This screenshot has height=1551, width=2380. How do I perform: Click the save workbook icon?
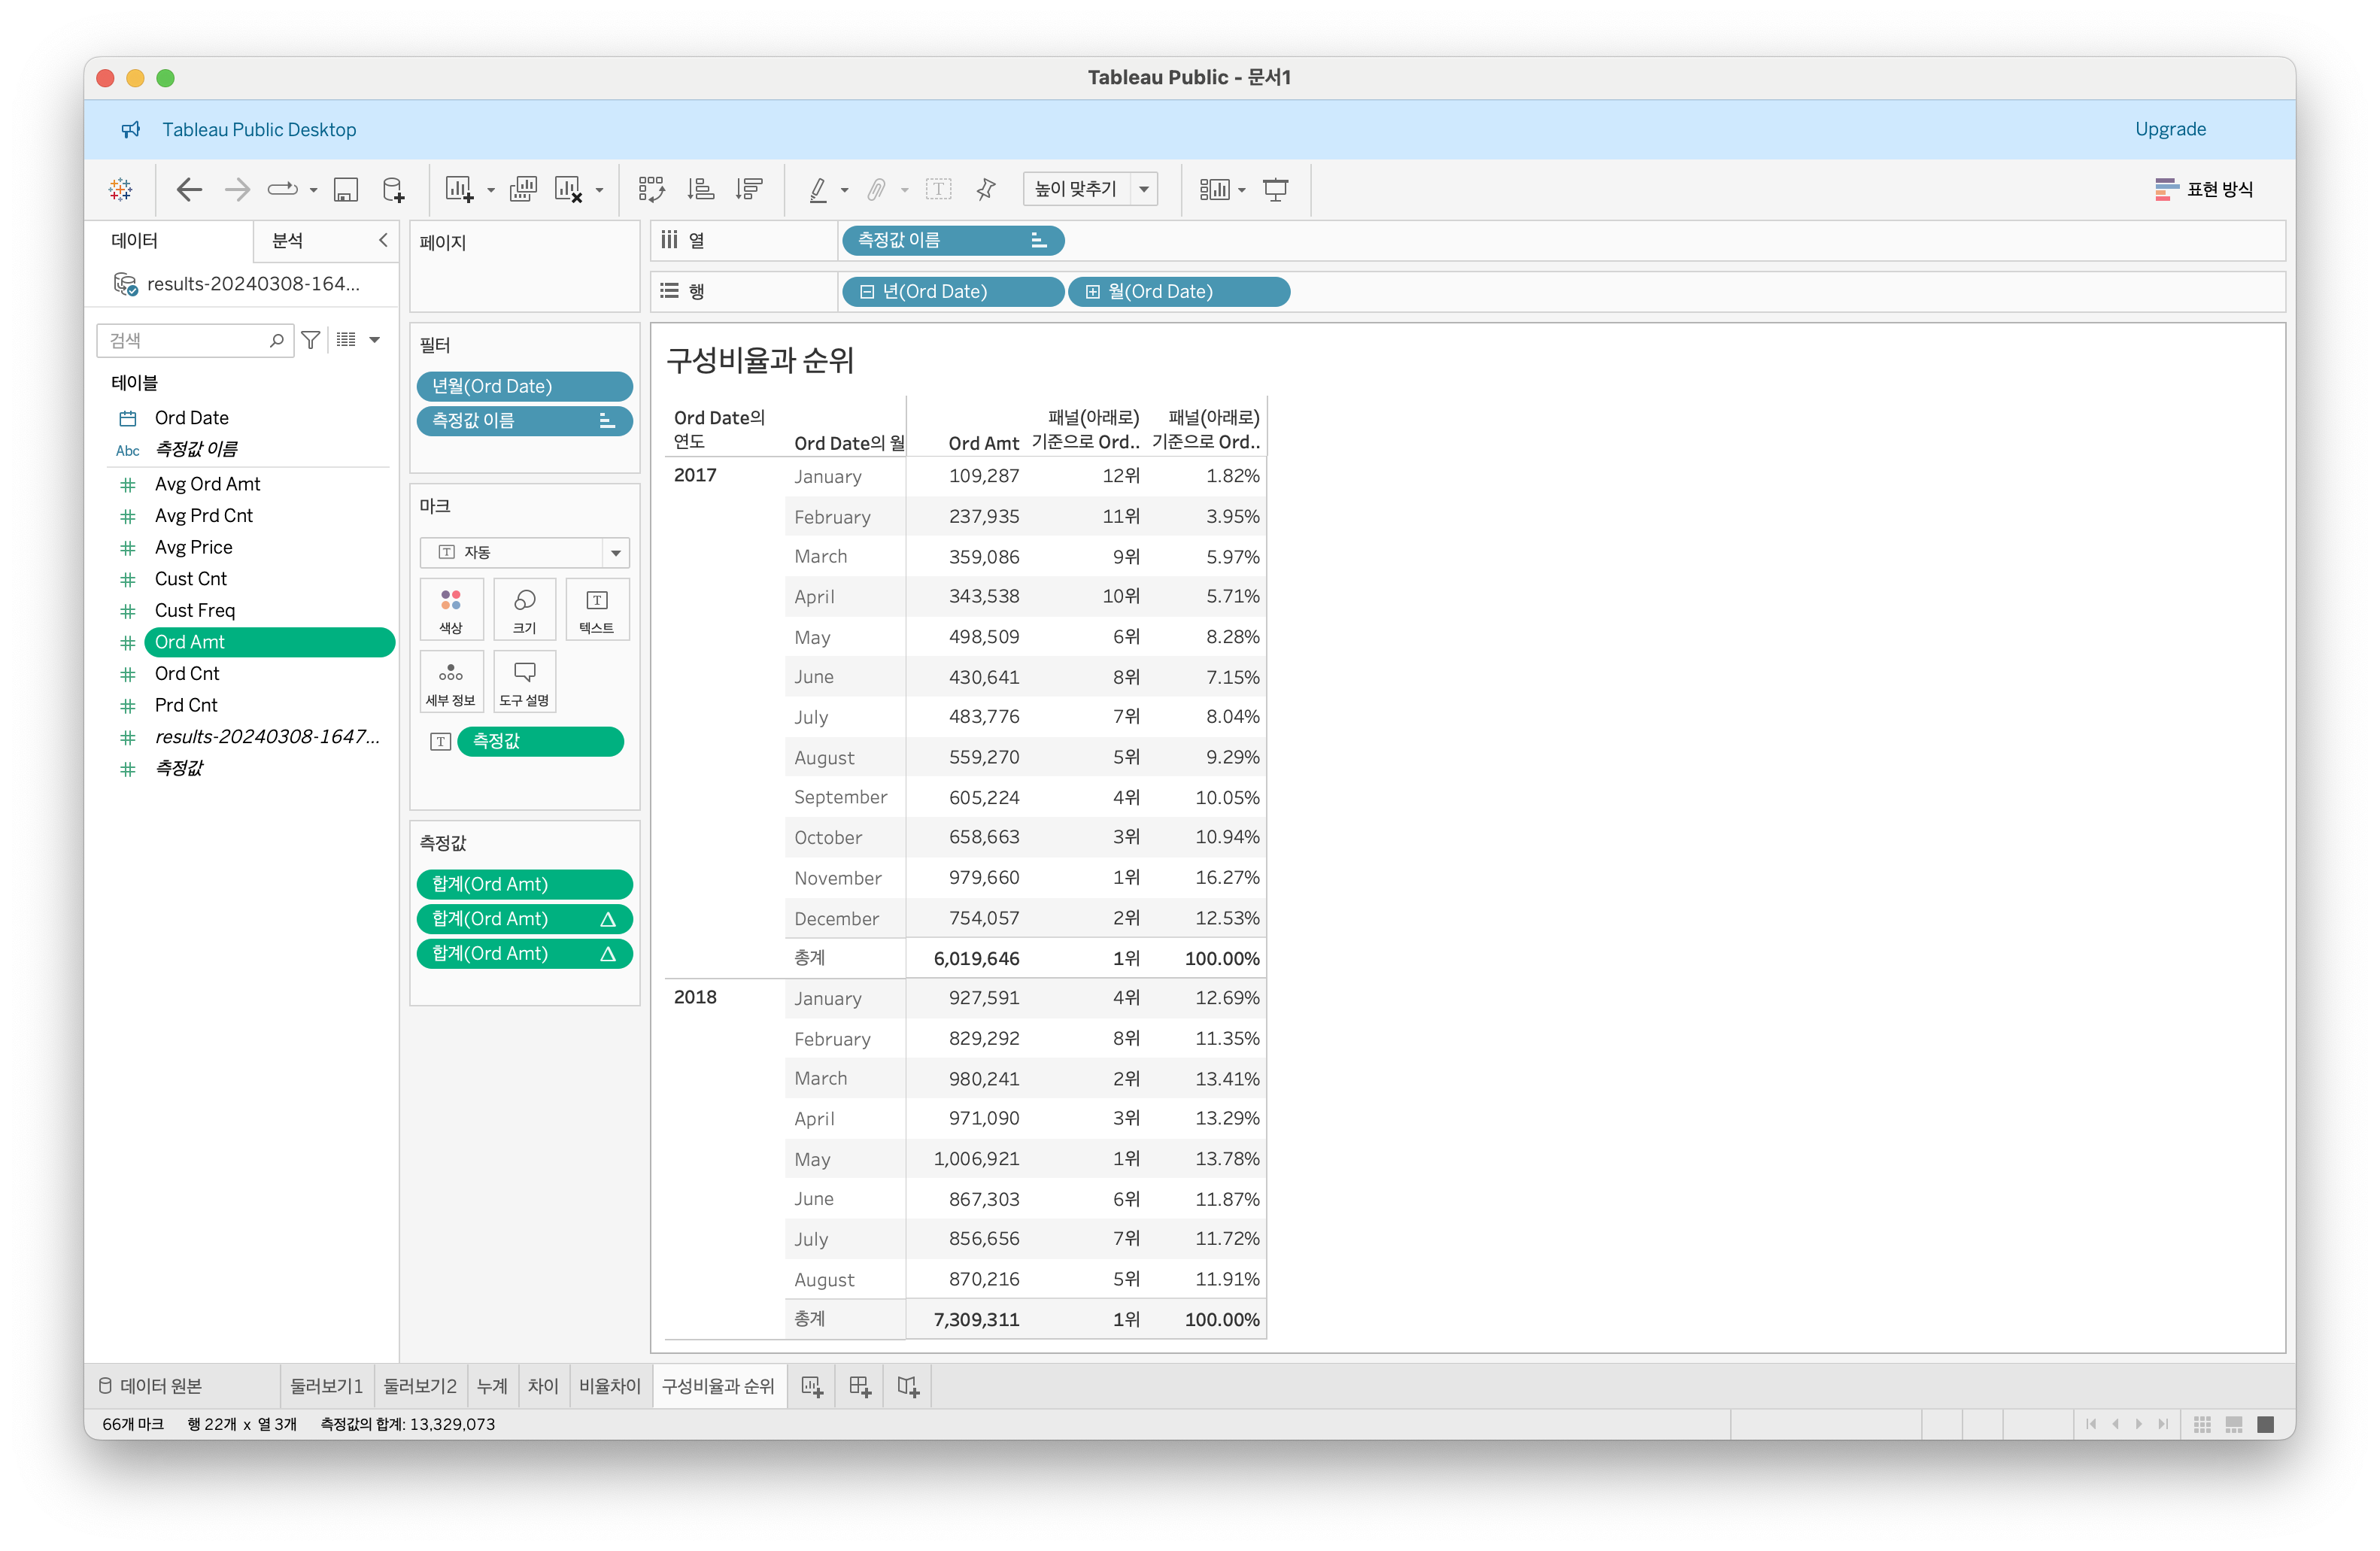point(346,190)
